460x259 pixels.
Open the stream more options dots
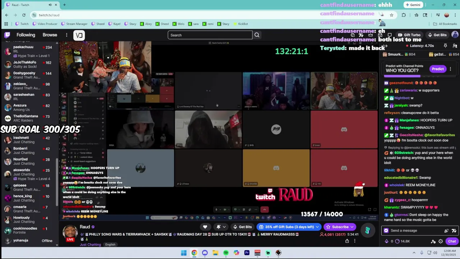click(355, 241)
